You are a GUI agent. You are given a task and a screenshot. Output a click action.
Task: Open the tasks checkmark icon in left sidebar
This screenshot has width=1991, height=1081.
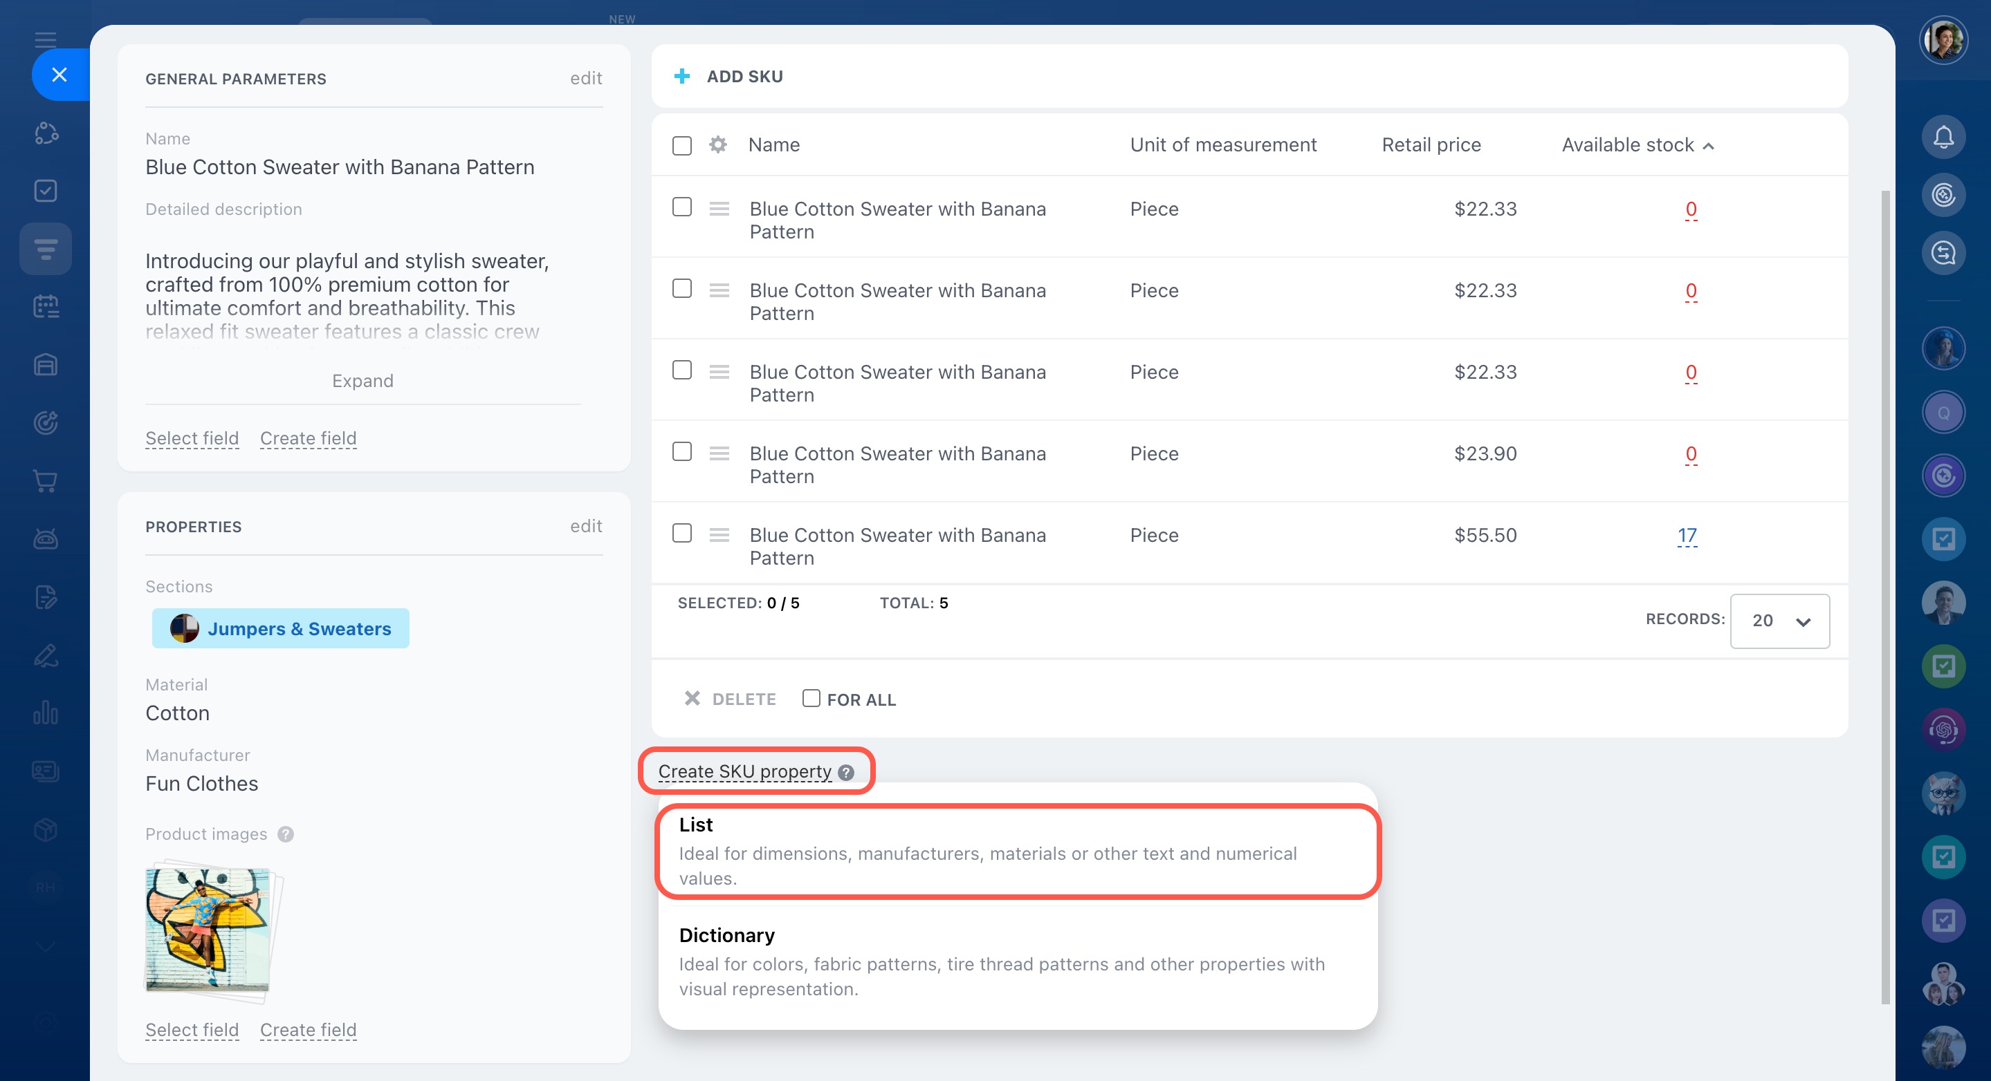point(46,191)
